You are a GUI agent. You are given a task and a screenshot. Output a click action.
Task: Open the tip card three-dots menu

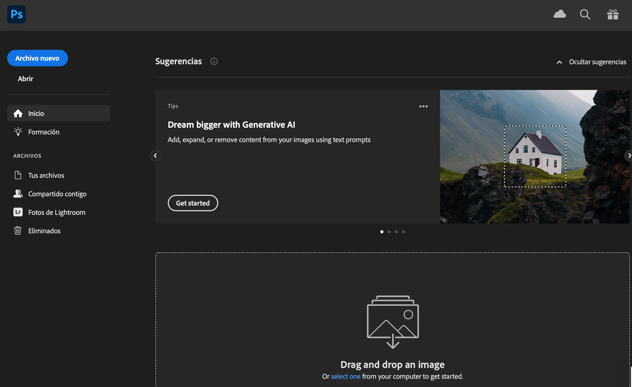423,106
